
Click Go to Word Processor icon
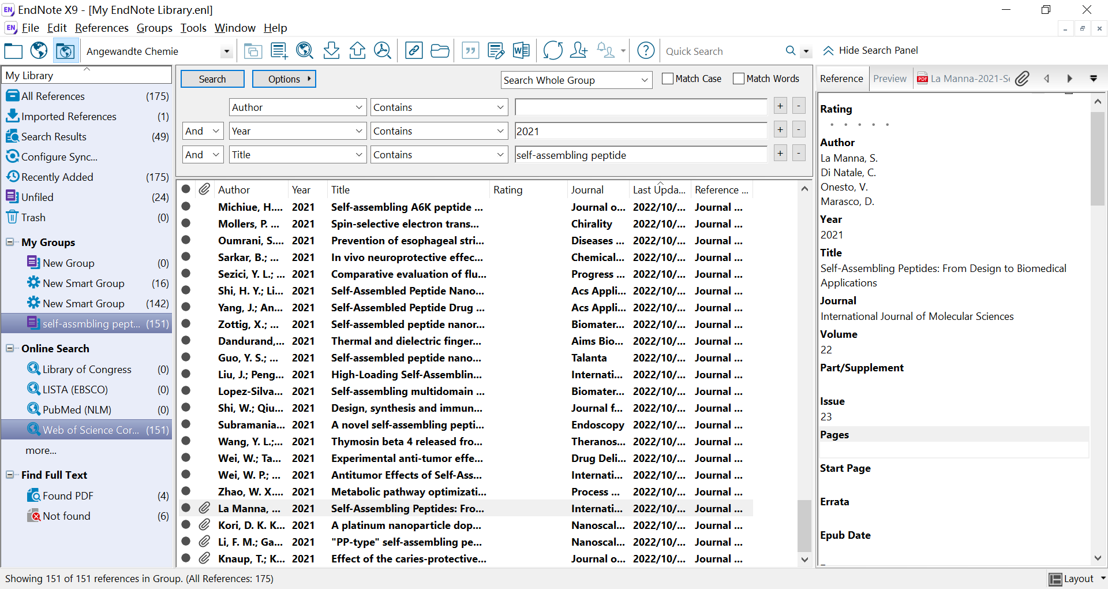point(521,51)
